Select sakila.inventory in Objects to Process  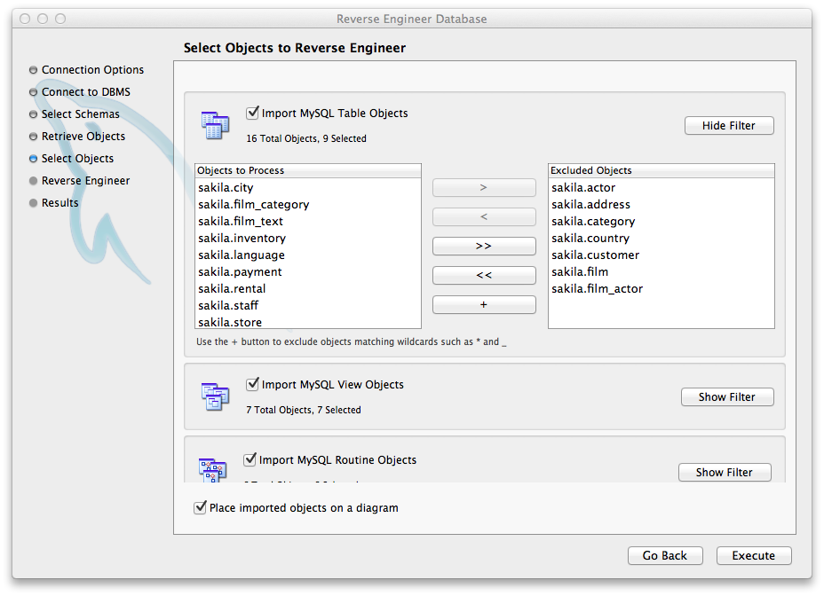pyautogui.click(x=242, y=239)
